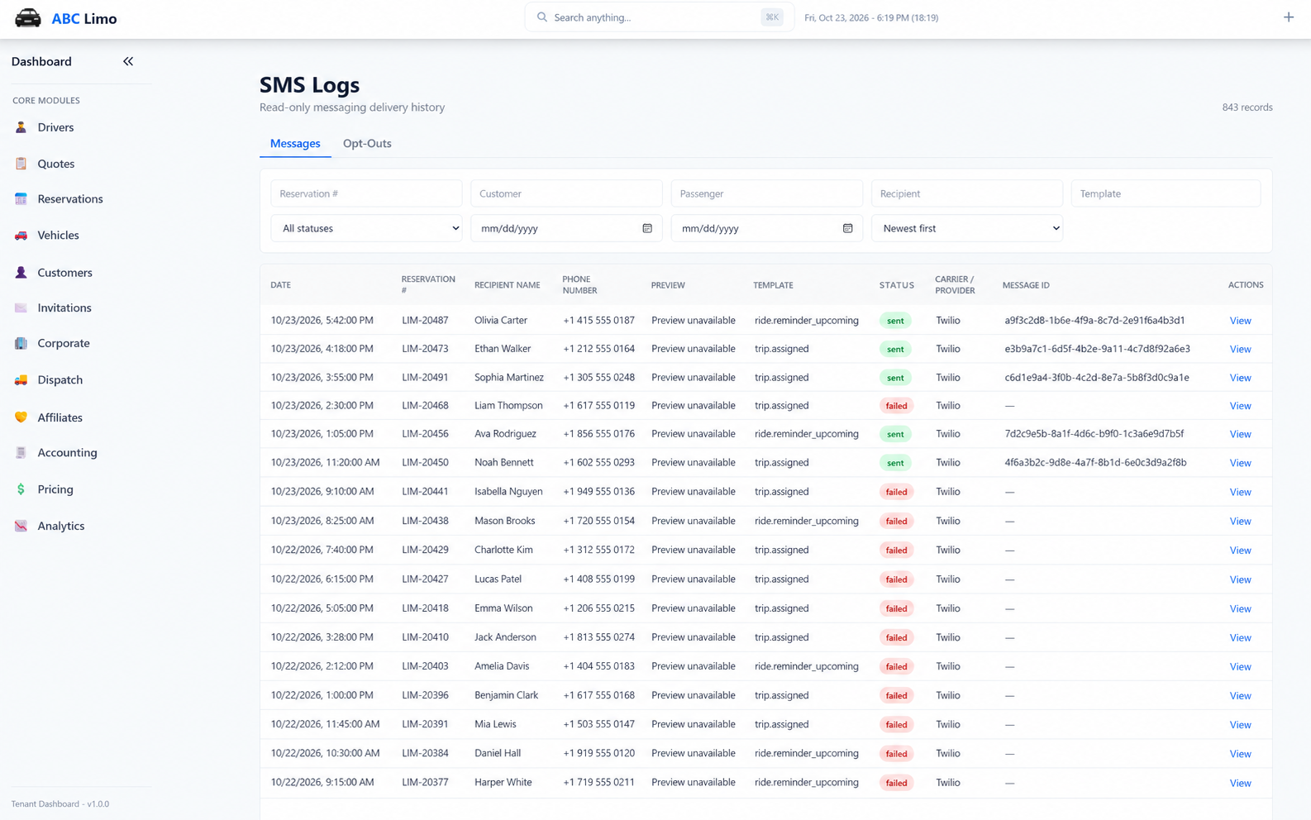Open the Analytics chart icon

coord(21,526)
